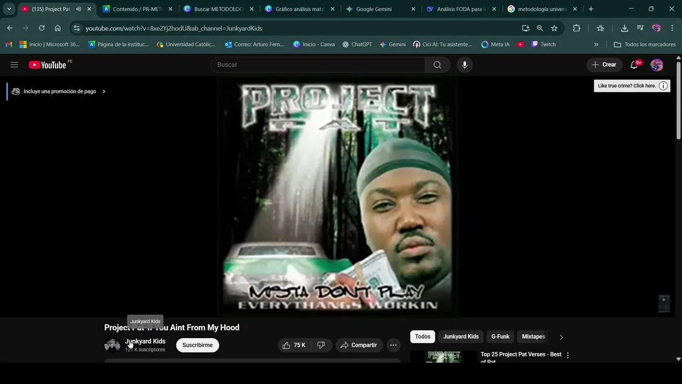Viewport: 682px width, 384px height.
Task: Open Junkyard Kids channel avatar
Action: tap(112, 345)
